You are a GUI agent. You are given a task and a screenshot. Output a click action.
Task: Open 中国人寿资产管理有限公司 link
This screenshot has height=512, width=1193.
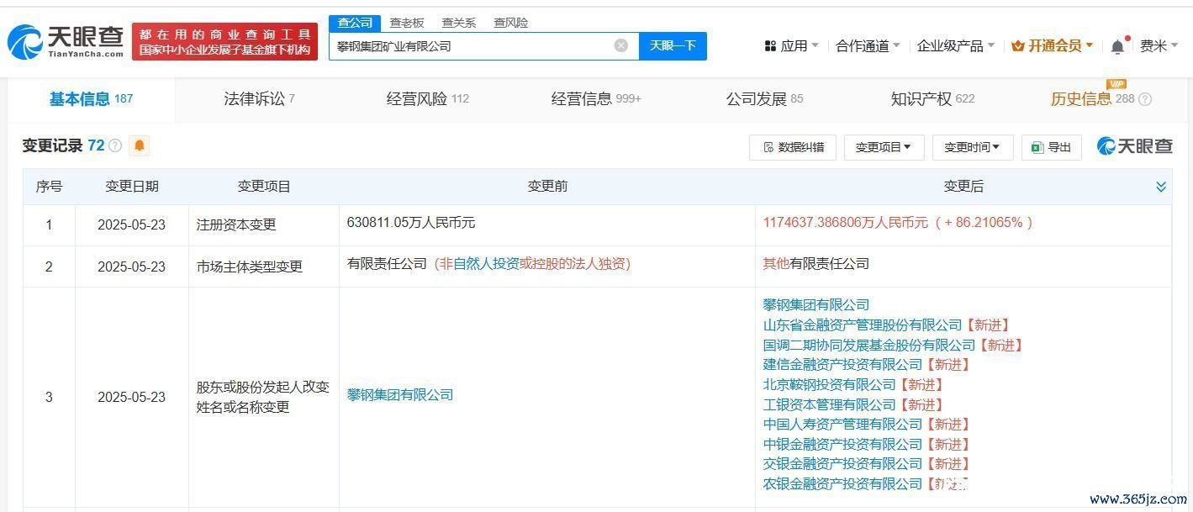842,424
